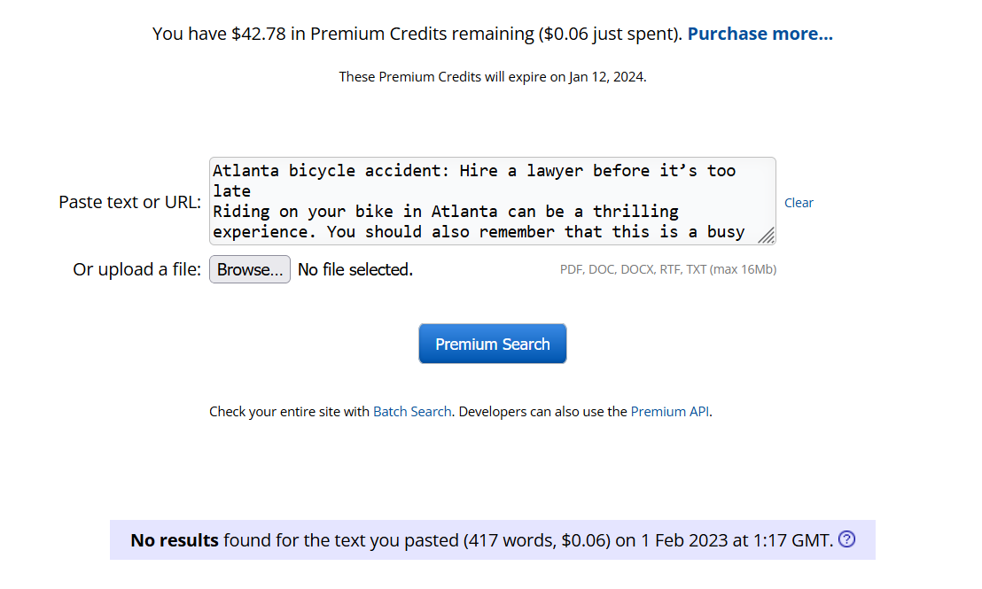Open the Purchase more... link
This screenshot has height=589, width=982.
[x=760, y=34]
